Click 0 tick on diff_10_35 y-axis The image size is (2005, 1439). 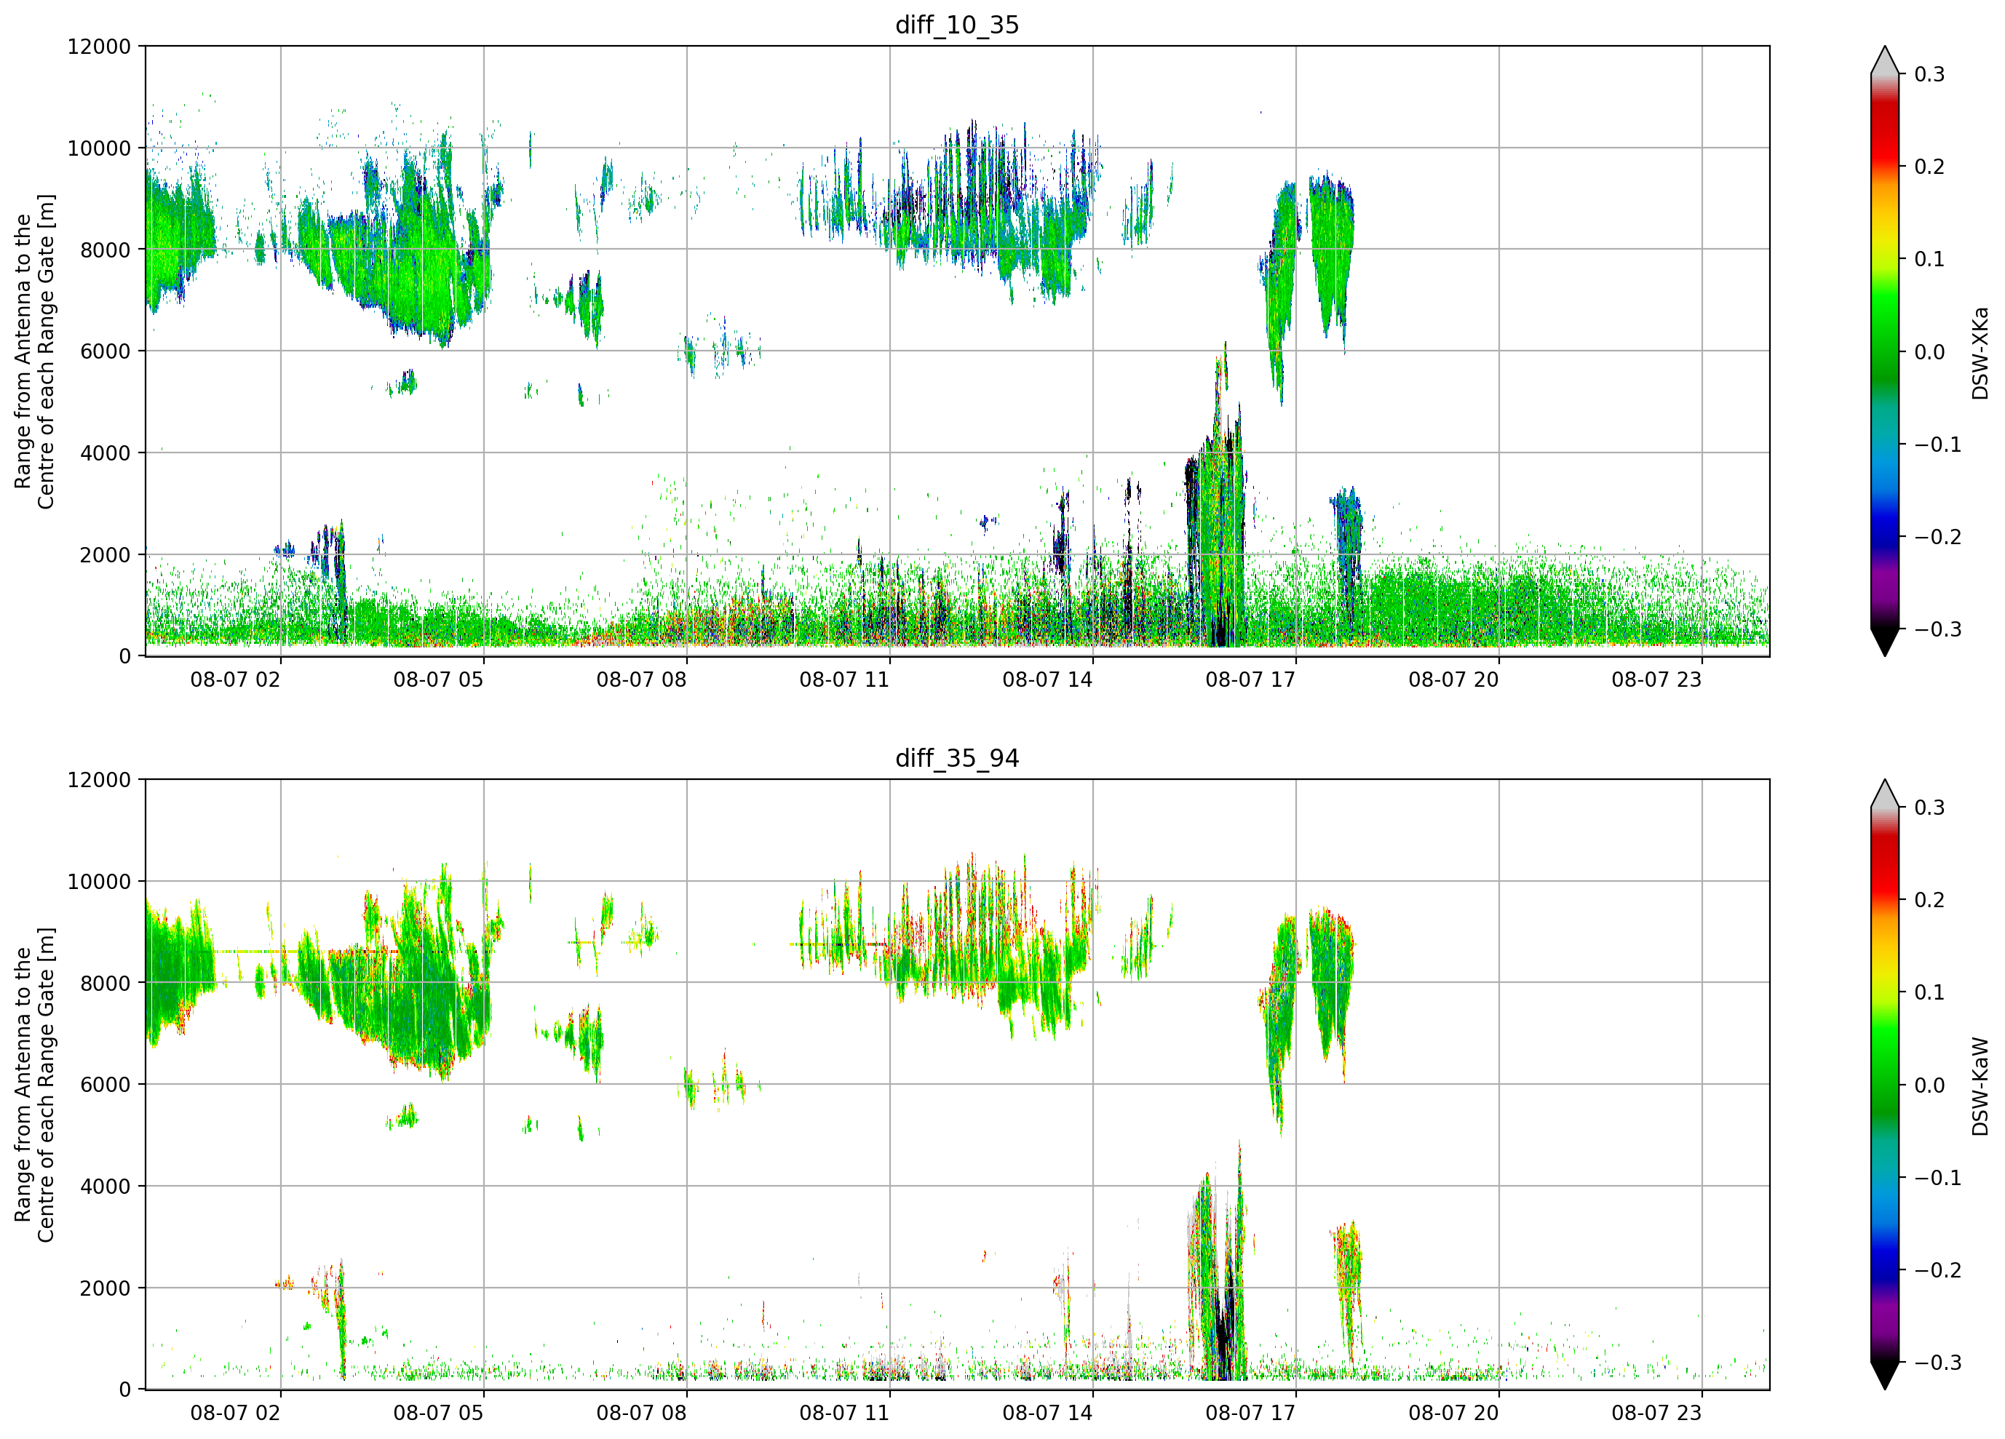click(x=124, y=657)
